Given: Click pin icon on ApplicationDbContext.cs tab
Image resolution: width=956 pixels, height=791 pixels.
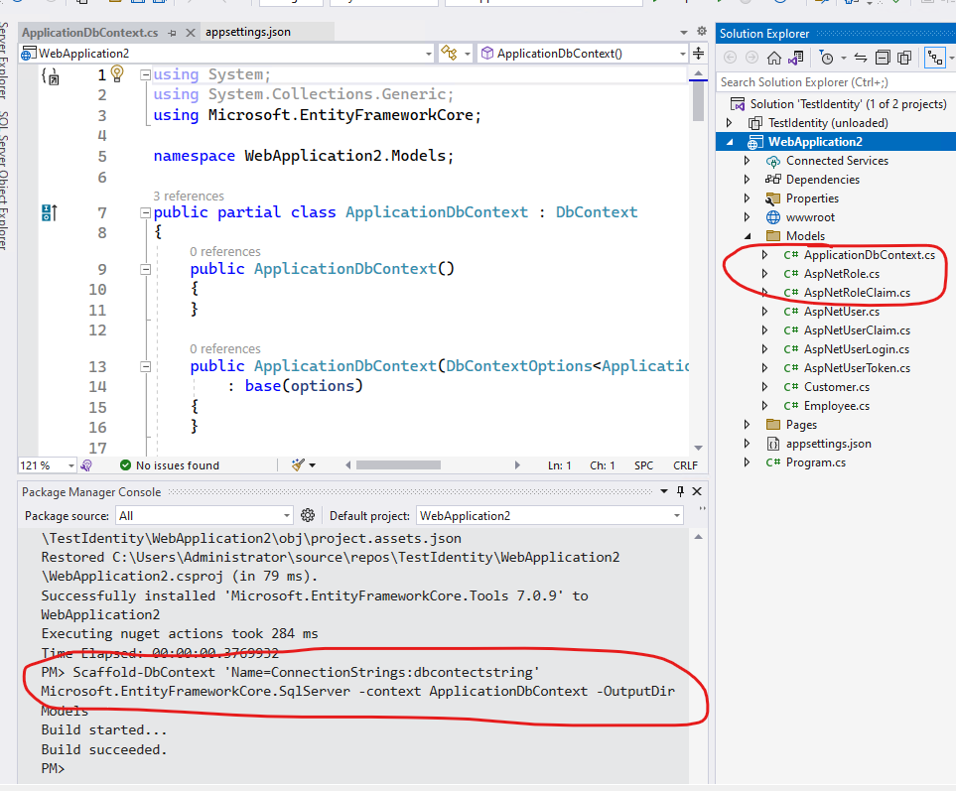Looking at the screenshot, I should pos(172,33).
